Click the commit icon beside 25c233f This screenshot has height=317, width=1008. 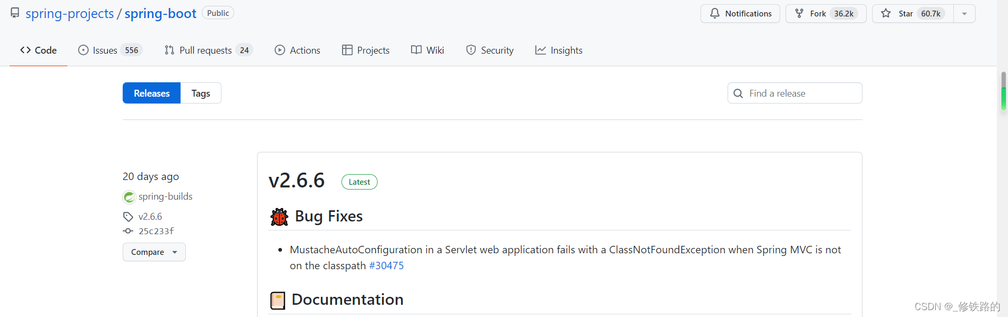[128, 231]
